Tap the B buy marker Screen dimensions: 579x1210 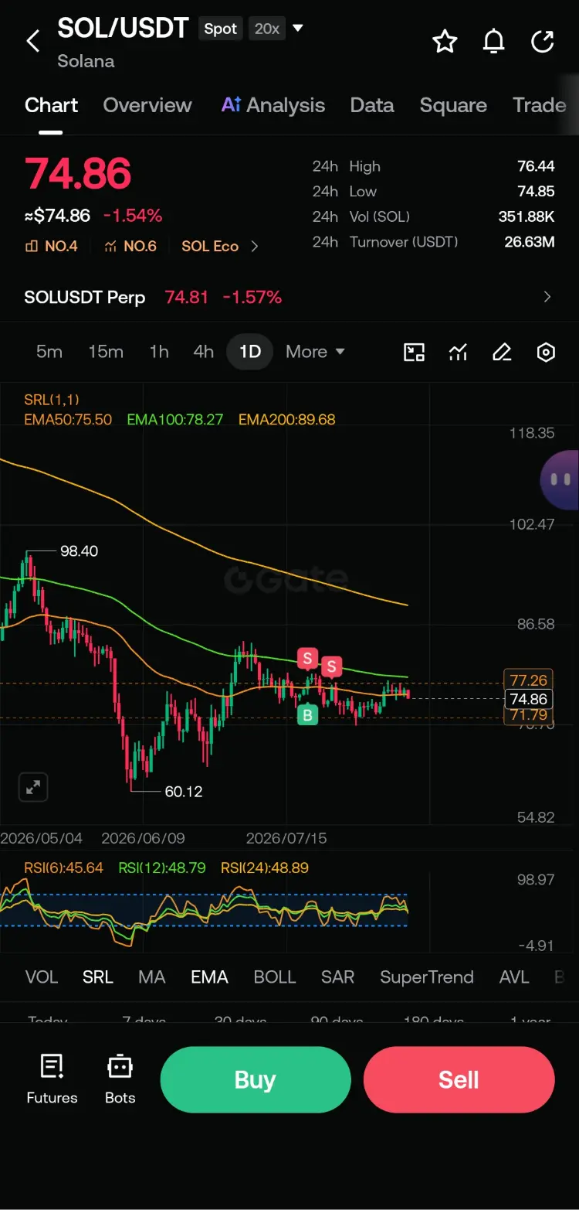click(307, 715)
